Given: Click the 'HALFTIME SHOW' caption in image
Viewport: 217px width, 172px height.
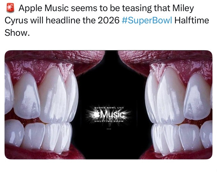Looking at the screenshot, I should click(109, 121).
